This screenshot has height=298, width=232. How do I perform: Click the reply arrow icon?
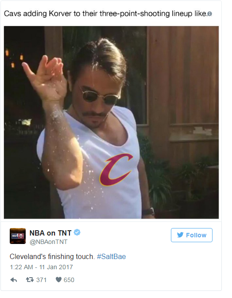point(14,280)
